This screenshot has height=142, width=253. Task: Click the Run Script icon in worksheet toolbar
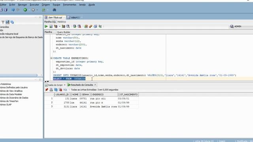[x=51, y=26]
